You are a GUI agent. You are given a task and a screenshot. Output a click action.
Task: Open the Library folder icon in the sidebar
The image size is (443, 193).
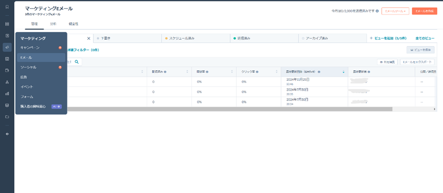7,117
